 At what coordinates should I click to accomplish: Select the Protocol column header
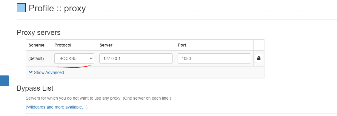click(63, 45)
